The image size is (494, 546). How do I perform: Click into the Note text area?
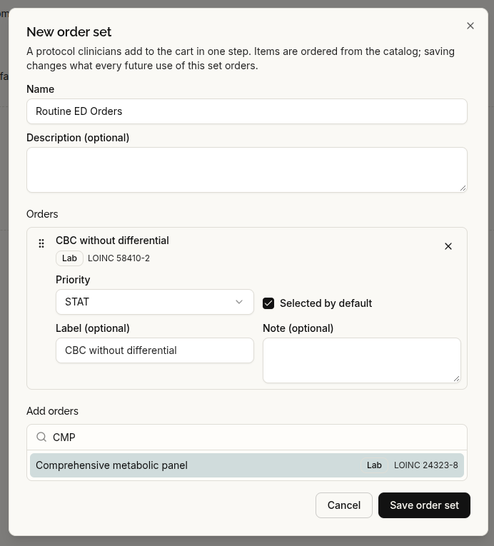(x=362, y=360)
